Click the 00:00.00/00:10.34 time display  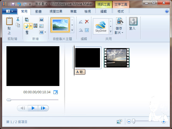(37, 92)
